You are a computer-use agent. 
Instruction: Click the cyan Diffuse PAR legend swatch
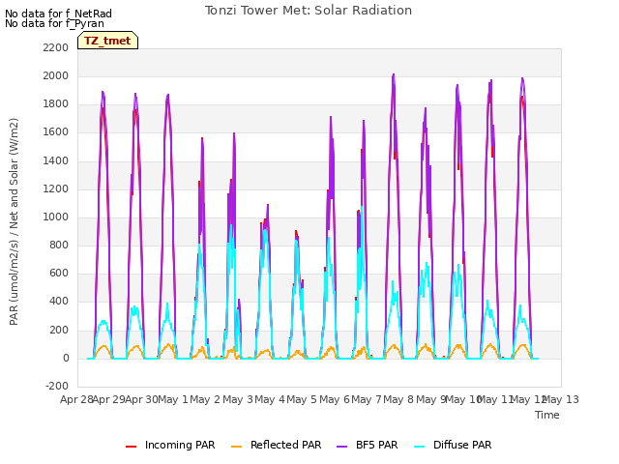420,447
